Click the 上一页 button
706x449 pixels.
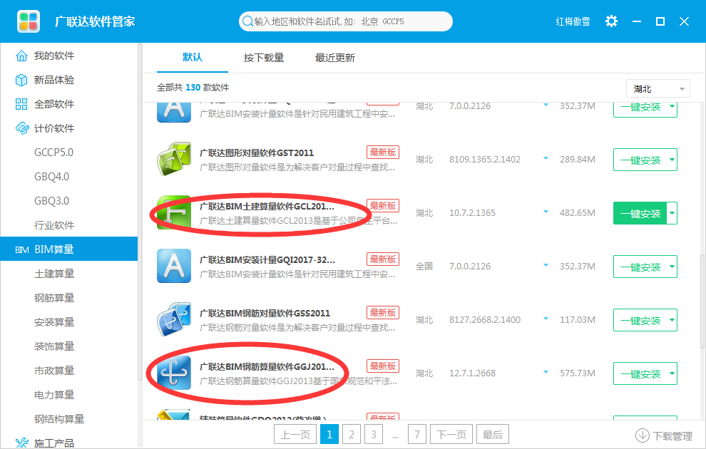[295, 434]
